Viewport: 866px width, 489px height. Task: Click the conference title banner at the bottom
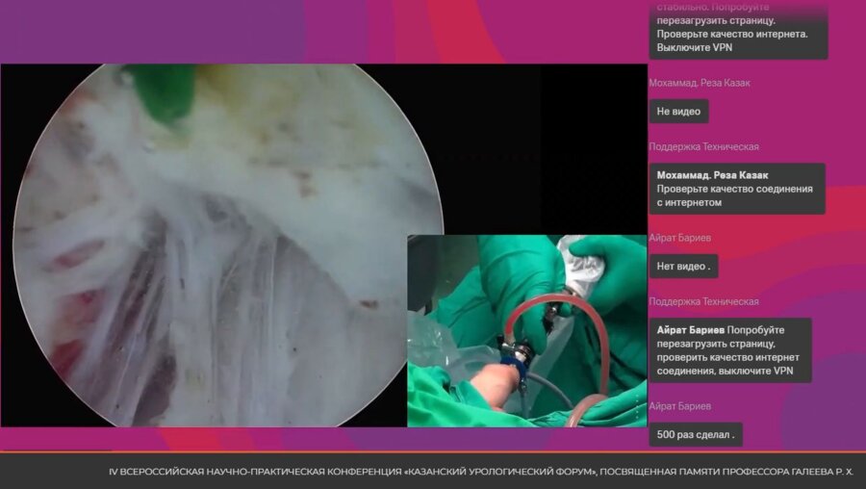[481, 472]
